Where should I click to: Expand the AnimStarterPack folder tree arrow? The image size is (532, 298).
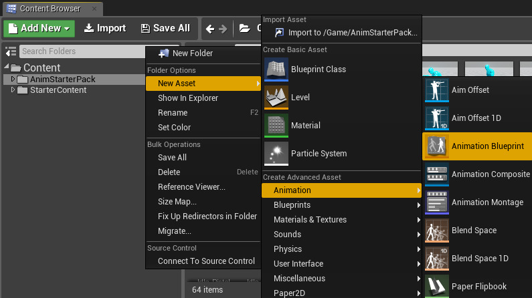(13, 80)
